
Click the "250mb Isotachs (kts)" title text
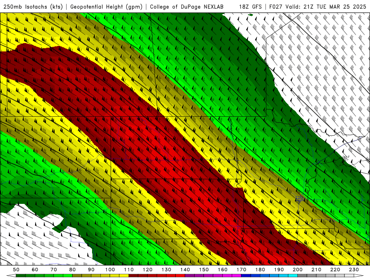pos(33,6)
